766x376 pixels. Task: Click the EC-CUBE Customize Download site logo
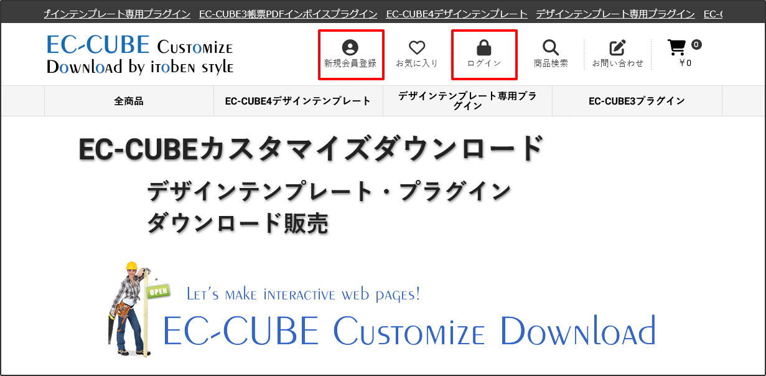point(140,55)
